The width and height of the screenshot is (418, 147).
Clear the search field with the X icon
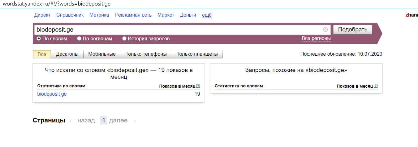tap(325, 30)
